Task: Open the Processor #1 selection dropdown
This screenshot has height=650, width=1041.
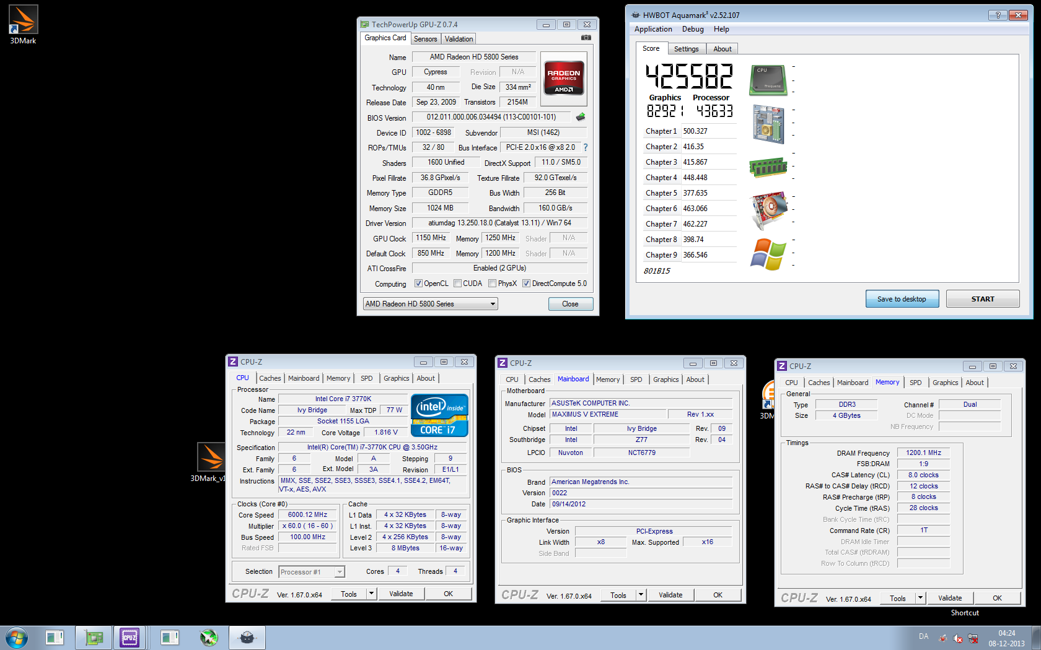Action: point(311,572)
